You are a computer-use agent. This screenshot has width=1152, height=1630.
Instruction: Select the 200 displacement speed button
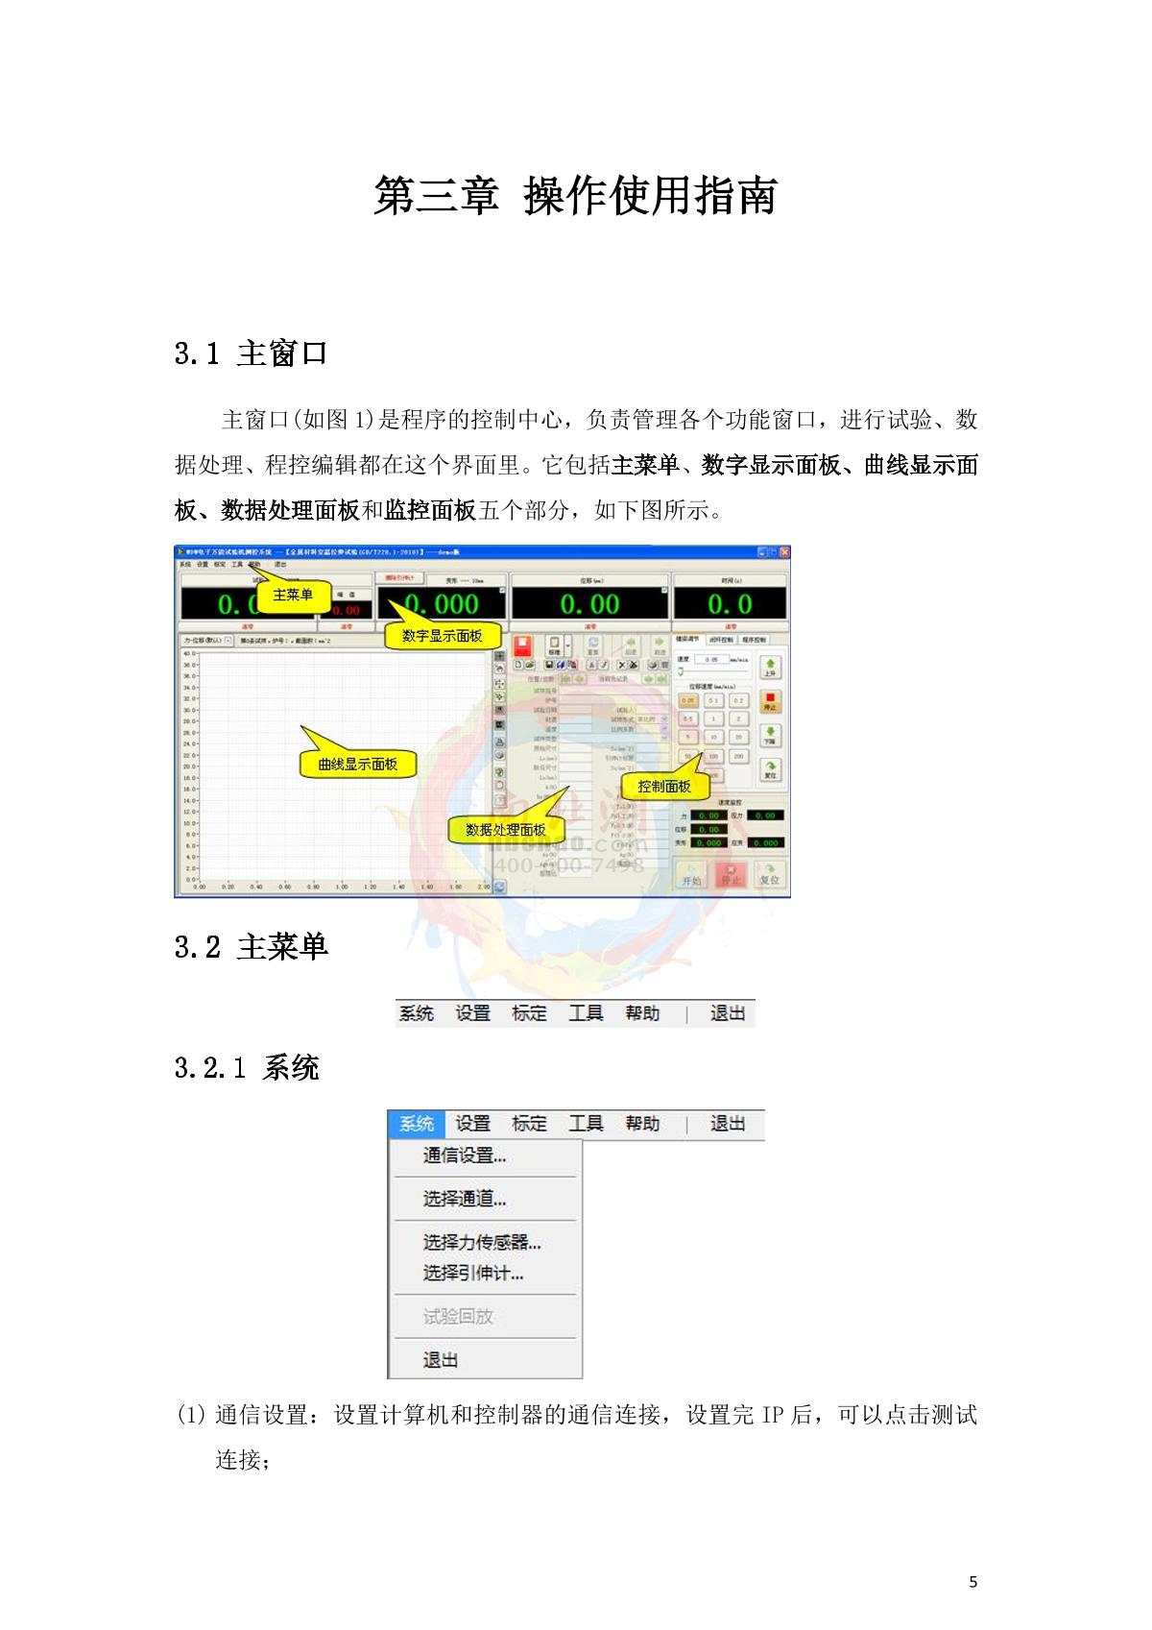738,757
